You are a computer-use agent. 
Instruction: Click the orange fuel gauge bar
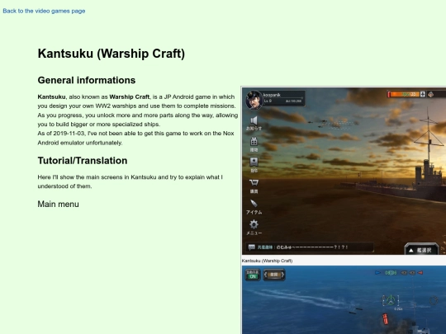click(403, 94)
